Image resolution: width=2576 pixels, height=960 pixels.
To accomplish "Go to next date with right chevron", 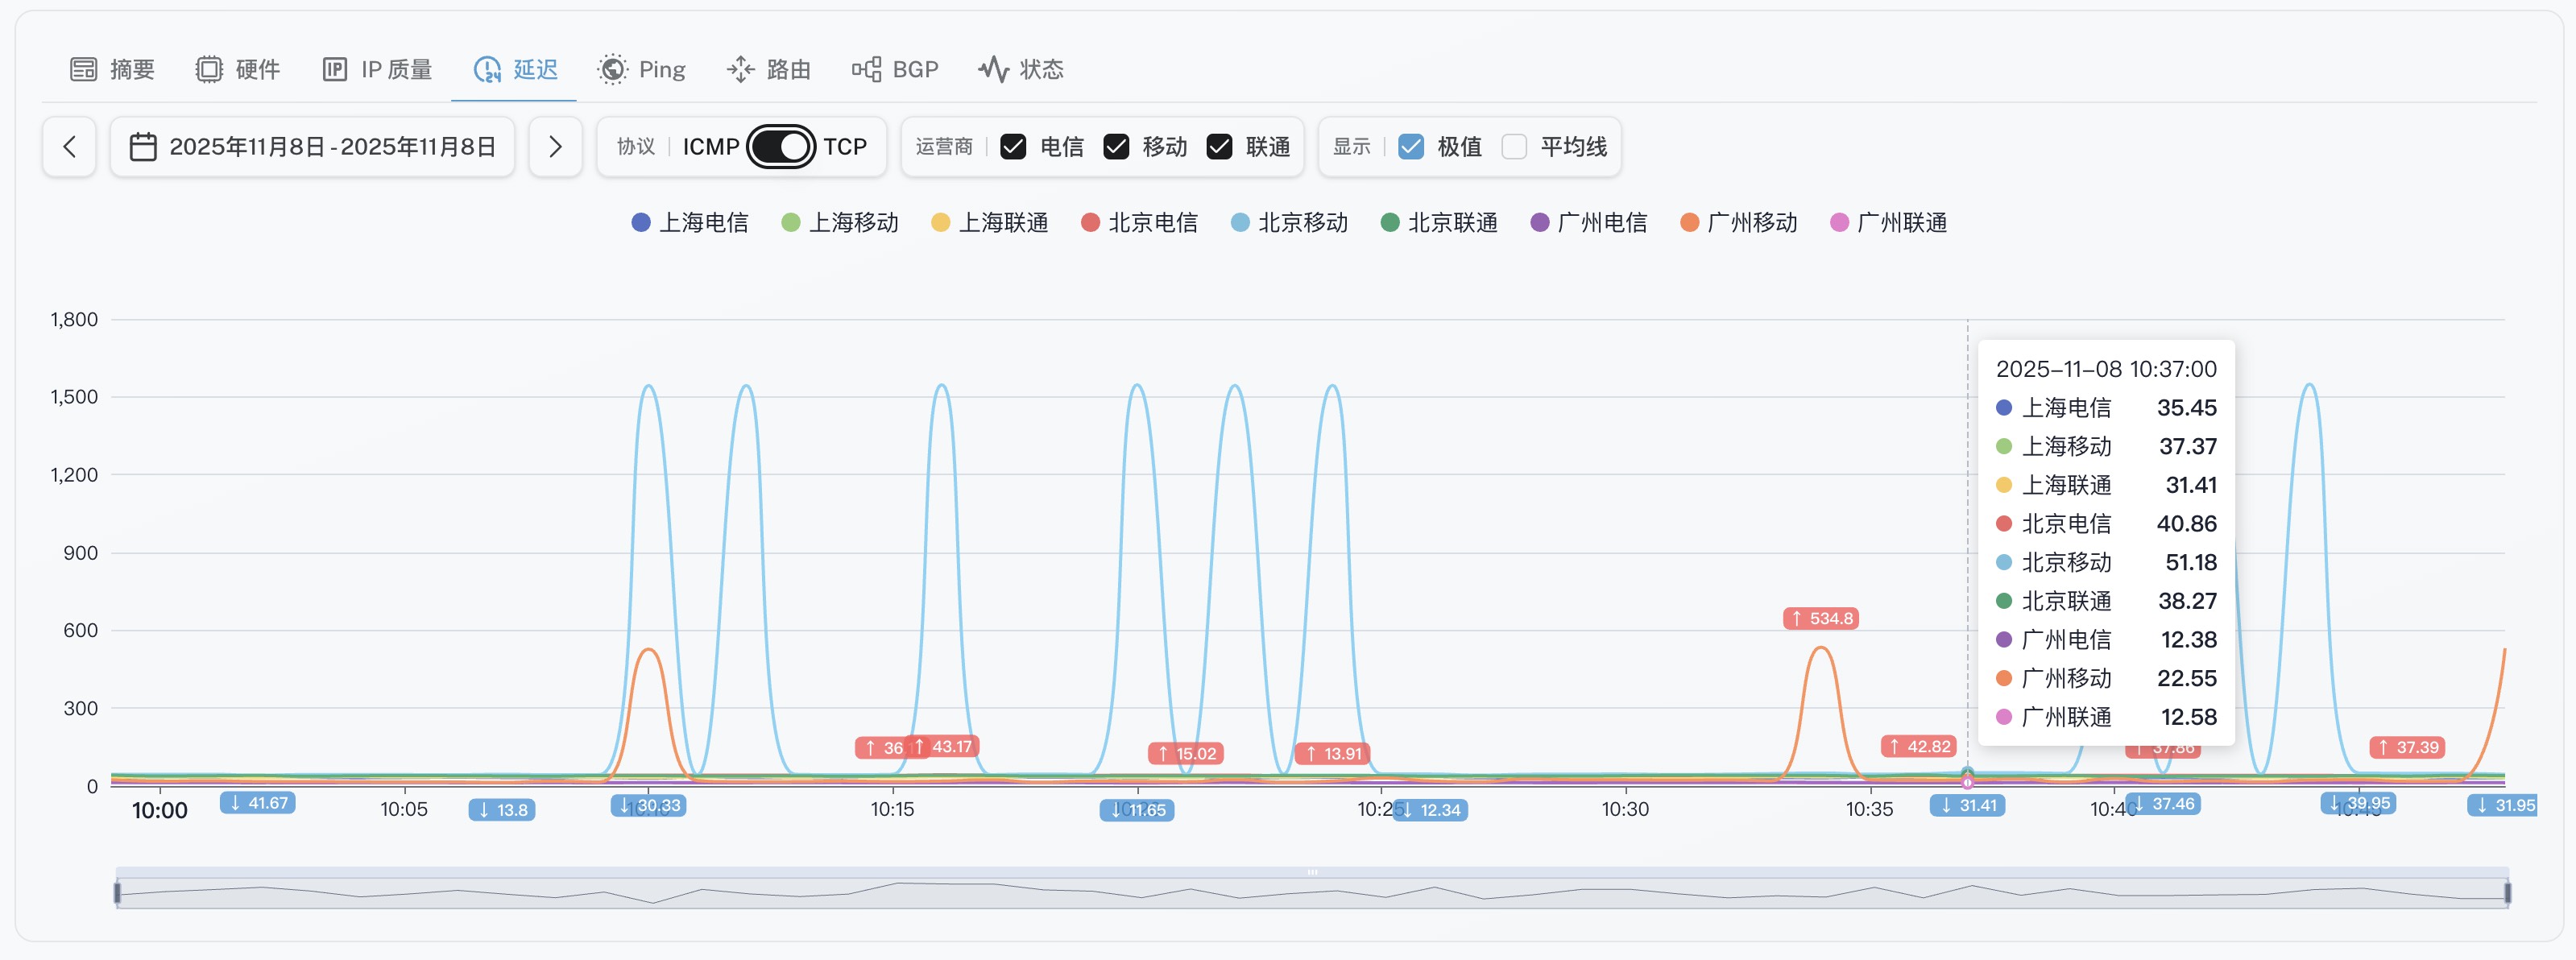I will click(x=555, y=147).
